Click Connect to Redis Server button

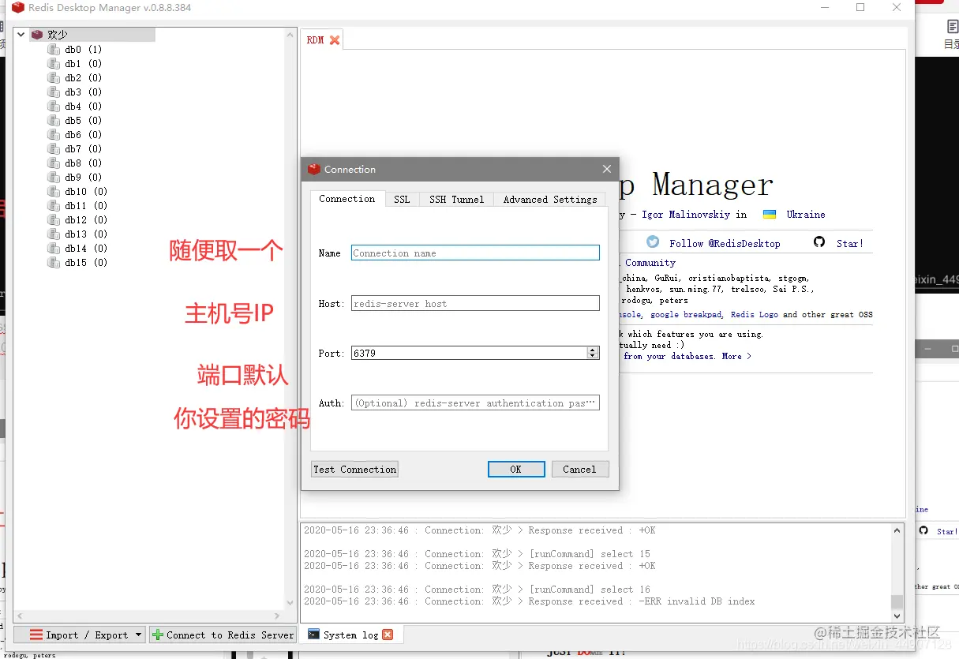point(223,635)
